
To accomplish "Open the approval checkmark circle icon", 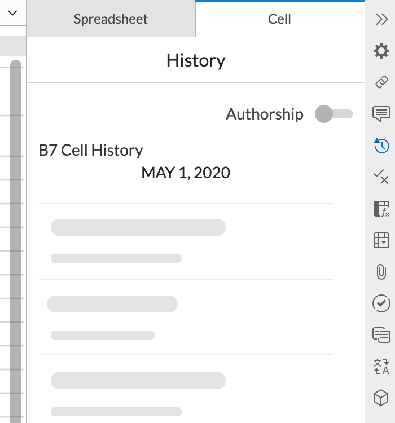I will [x=381, y=303].
